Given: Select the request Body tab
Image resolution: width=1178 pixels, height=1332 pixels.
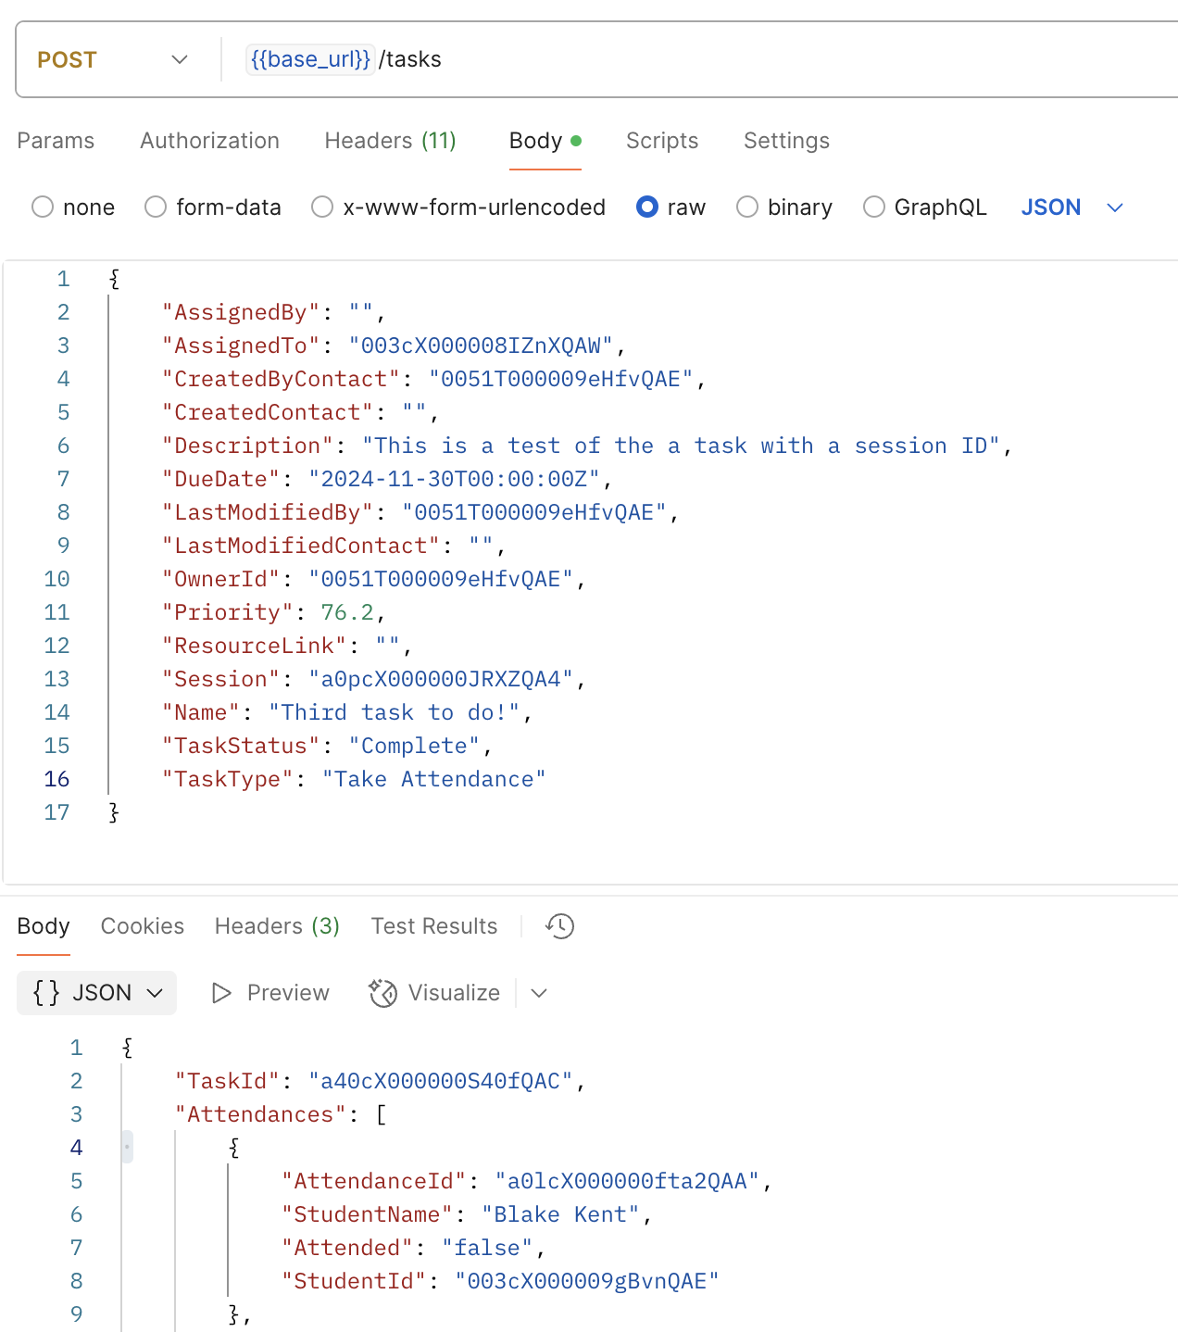Looking at the screenshot, I should pos(545,141).
